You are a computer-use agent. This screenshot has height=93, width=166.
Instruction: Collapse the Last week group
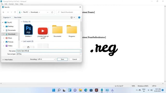22,41
